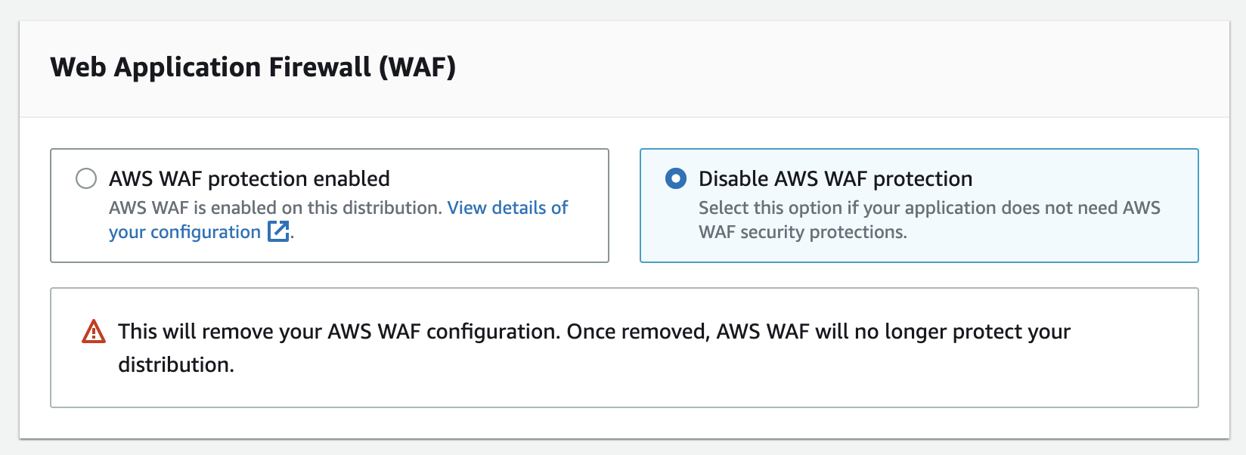Click 'View details of' link text on first line
Image resolution: width=1246 pixels, height=455 pixels.
click(508, 208)
